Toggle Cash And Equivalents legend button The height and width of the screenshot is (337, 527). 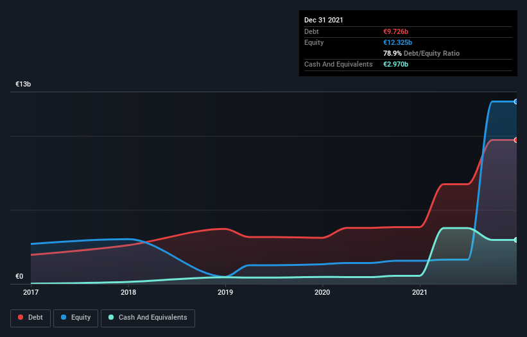click(x=148, y=318)
